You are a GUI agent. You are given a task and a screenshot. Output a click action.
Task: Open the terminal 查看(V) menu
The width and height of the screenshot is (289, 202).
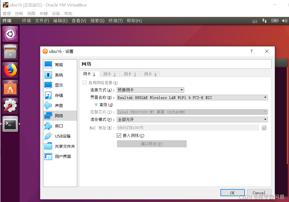[x=79, y=21]
